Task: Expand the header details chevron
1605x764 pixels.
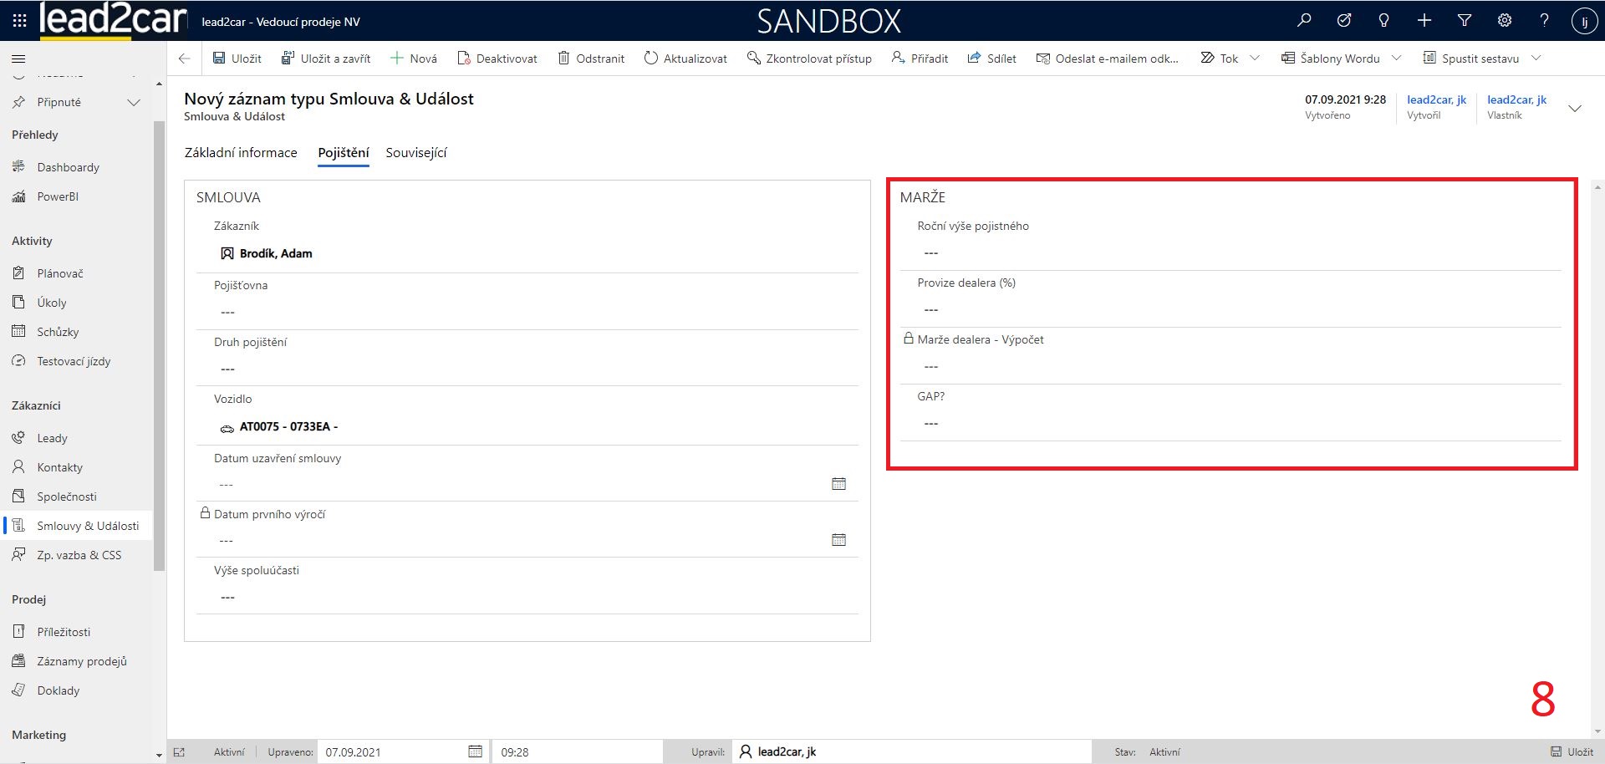Action: [x=1575, y=109]
